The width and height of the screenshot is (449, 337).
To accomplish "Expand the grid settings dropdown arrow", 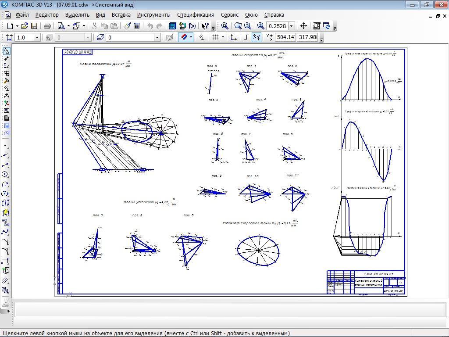I will tap(223, 38).
